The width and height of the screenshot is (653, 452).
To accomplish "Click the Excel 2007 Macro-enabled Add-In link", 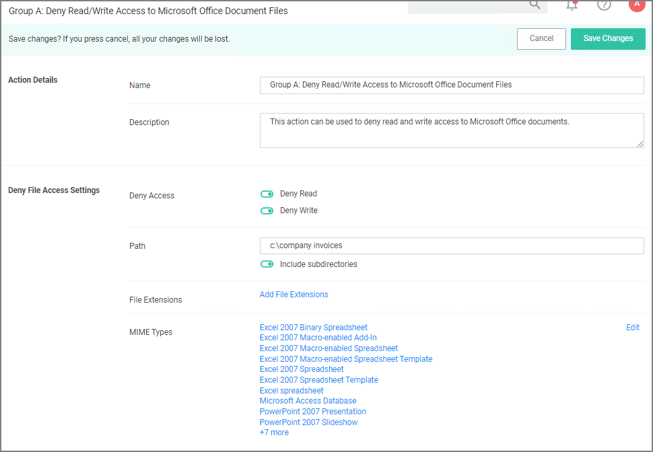I will point(318,338).
